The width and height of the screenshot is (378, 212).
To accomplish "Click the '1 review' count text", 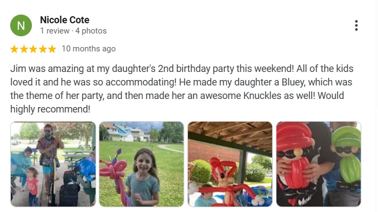I will tap(55, 31).
